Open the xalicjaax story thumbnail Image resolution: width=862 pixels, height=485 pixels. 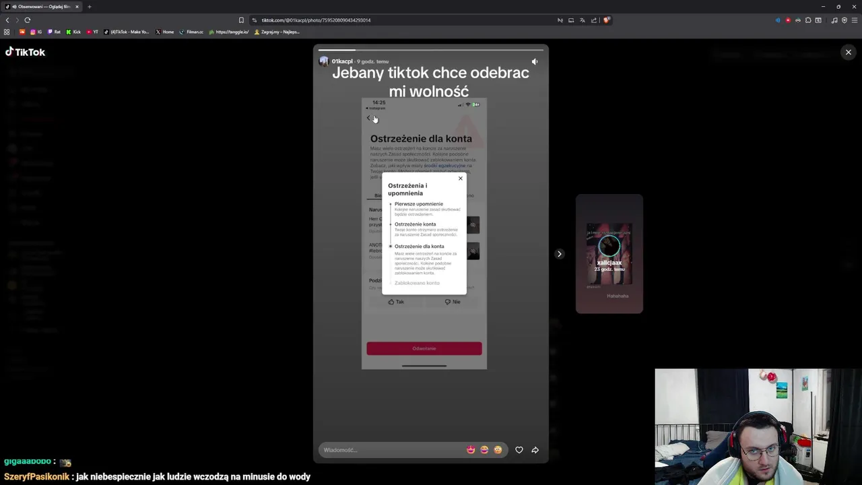(609, 254)
